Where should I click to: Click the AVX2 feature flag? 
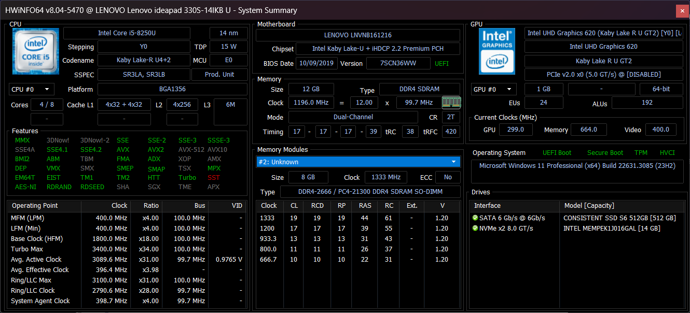point(156,150)
